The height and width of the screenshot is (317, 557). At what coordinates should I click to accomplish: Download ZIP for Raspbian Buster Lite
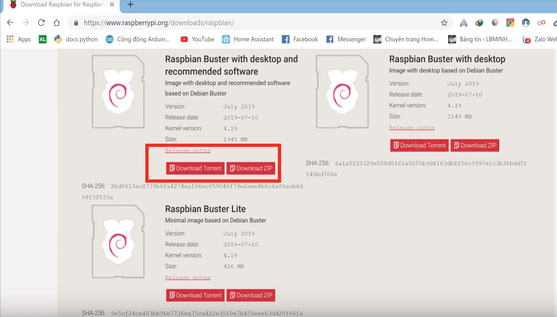click(251, 295)
